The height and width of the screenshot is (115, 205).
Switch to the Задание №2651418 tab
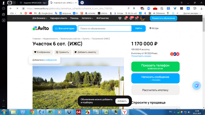33,3
